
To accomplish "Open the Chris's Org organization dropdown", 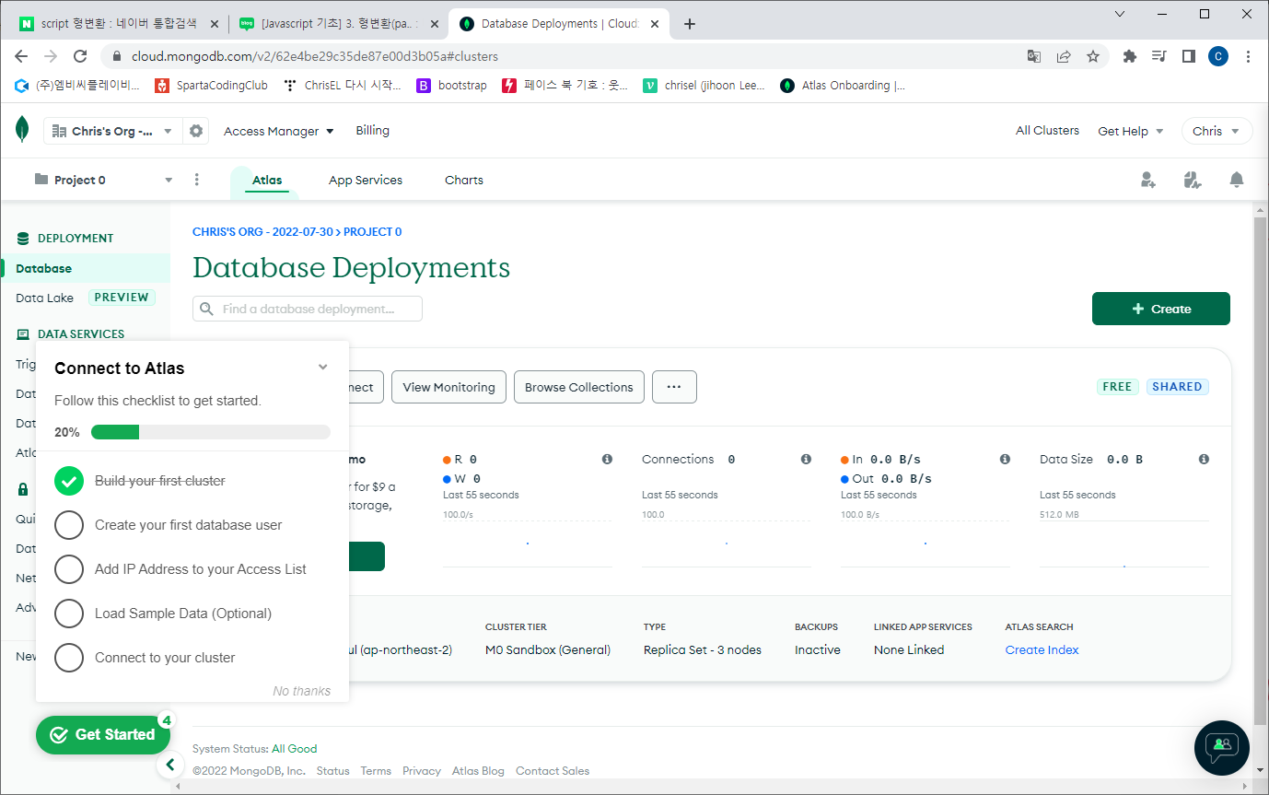I will coord(112,131).
